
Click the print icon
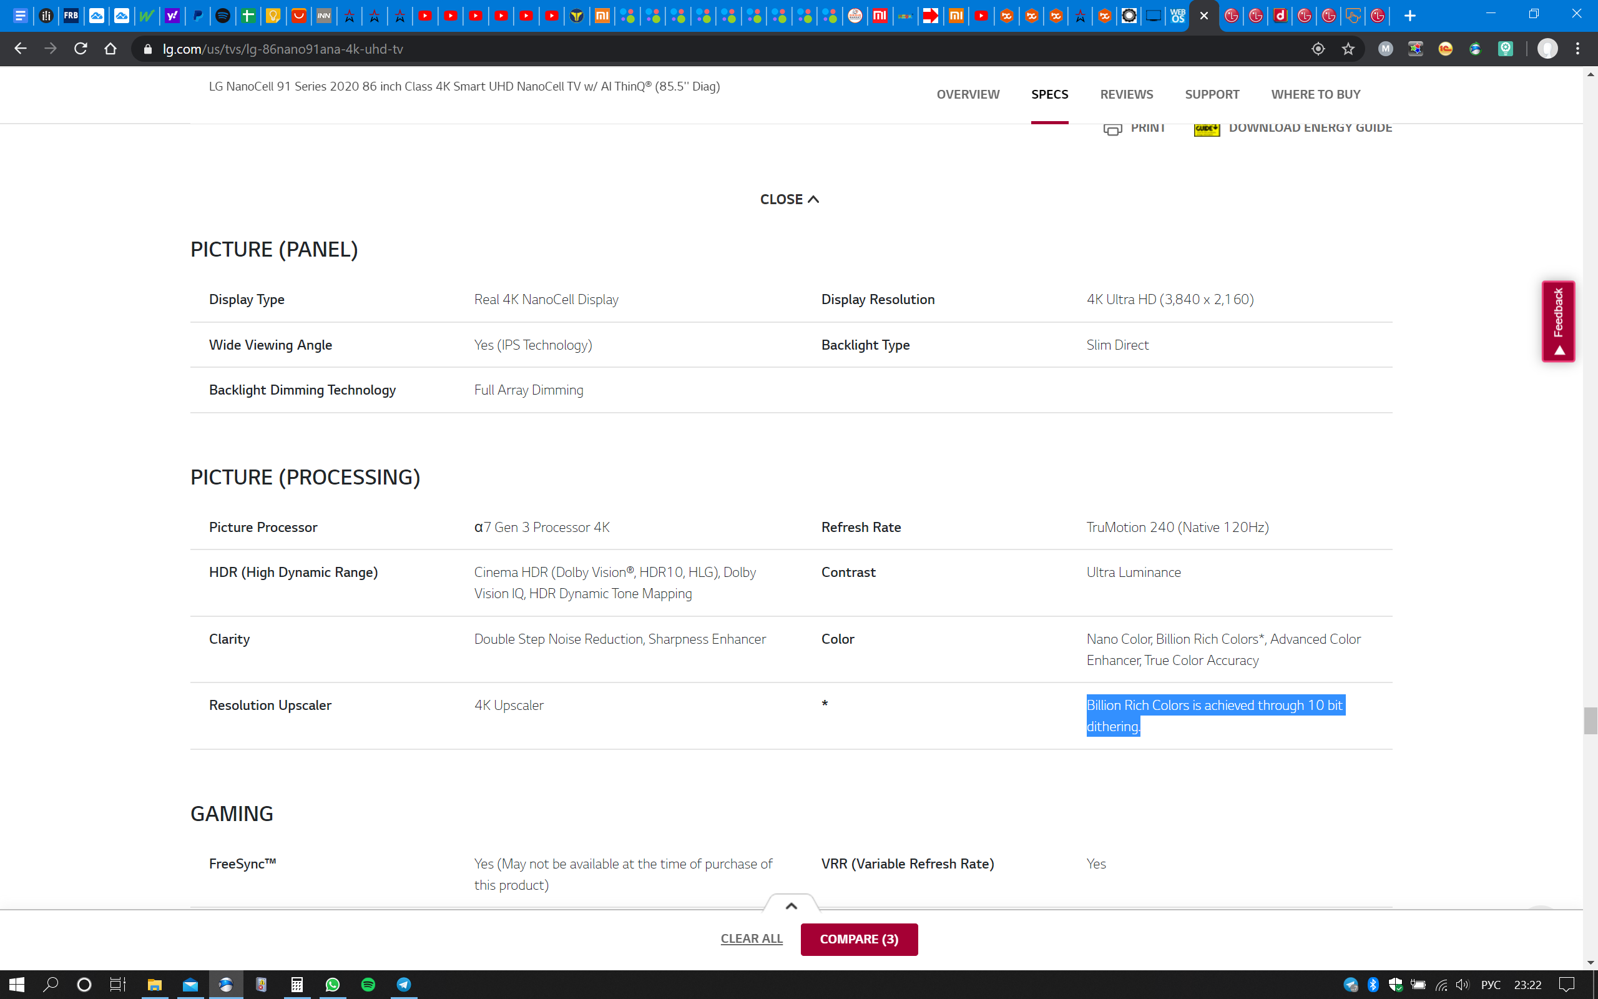[1112, 128]
